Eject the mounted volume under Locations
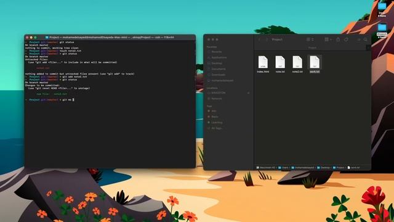This screenshot has width=394, height=222. pyautogui.click(x=248, y=93)
